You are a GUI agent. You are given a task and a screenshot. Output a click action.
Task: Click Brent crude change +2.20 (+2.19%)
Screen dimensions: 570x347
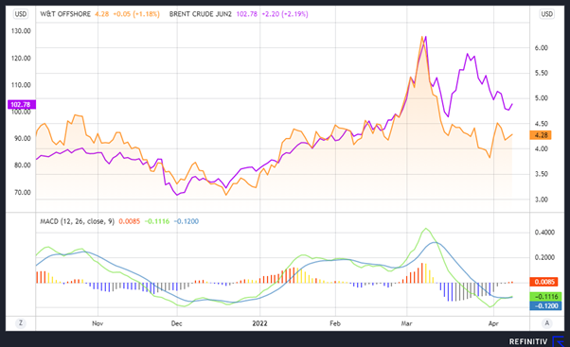[285, 14]
